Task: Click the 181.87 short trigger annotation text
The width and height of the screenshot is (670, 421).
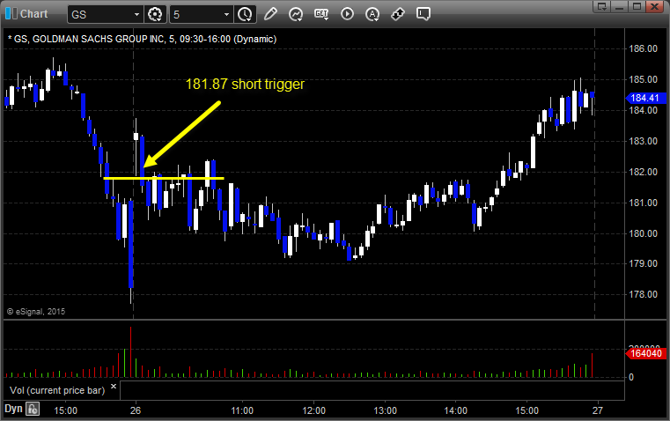Action: (245, 85)
